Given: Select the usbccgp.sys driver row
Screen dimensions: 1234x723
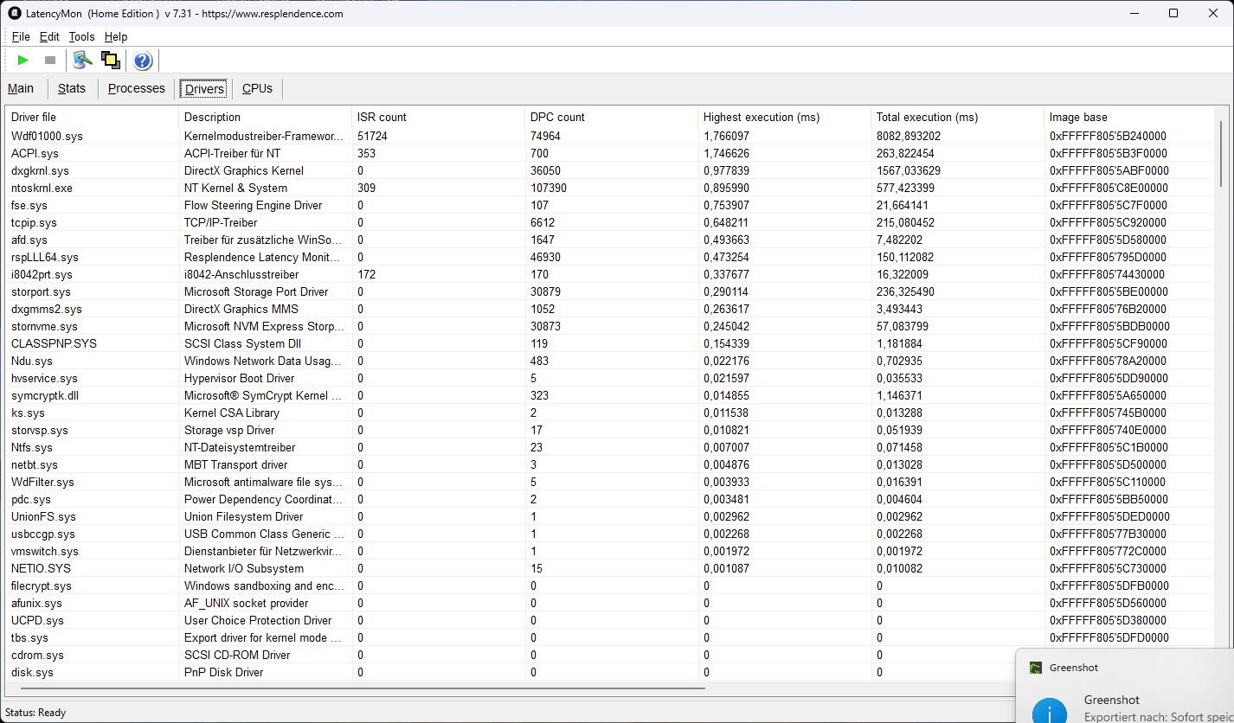Looking at the screenshot, I should coord(610,534).
